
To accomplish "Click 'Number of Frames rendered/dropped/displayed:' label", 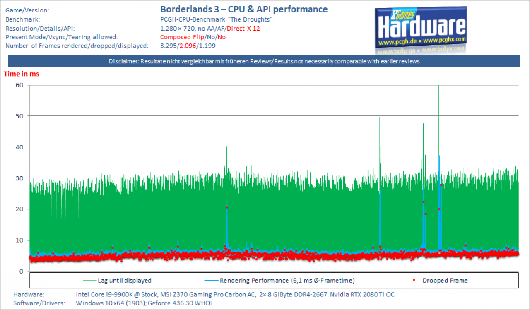I will (77, 46).
